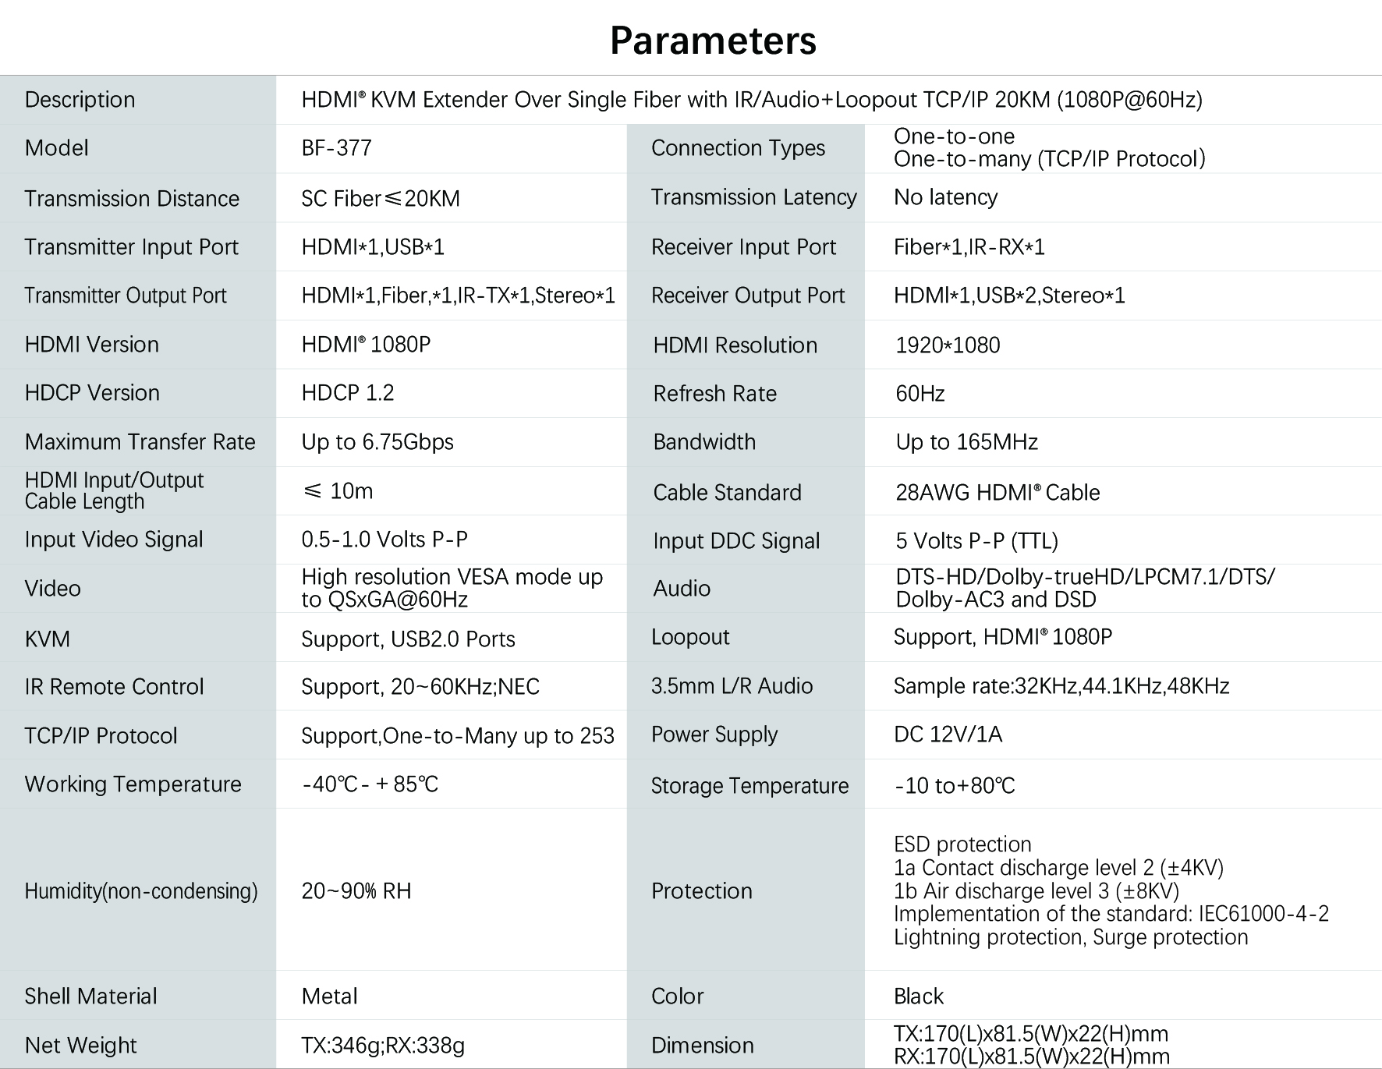Select the Up to 165MHz bandwidth value
Screen dimensions: 1382x1069
click(966, 442)
